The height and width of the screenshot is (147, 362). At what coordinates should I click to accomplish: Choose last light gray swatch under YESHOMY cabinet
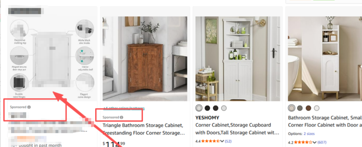pyautogui.click(x=224, y=108)
